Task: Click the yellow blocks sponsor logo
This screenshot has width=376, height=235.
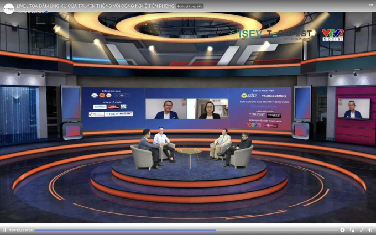Action: tap(248, 95)
